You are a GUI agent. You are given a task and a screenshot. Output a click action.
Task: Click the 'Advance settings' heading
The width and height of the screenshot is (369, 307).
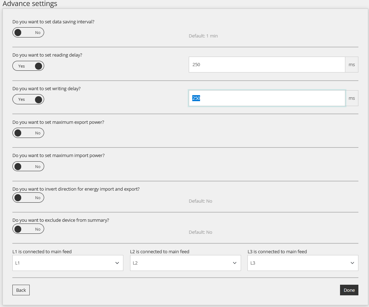[30, 4]
